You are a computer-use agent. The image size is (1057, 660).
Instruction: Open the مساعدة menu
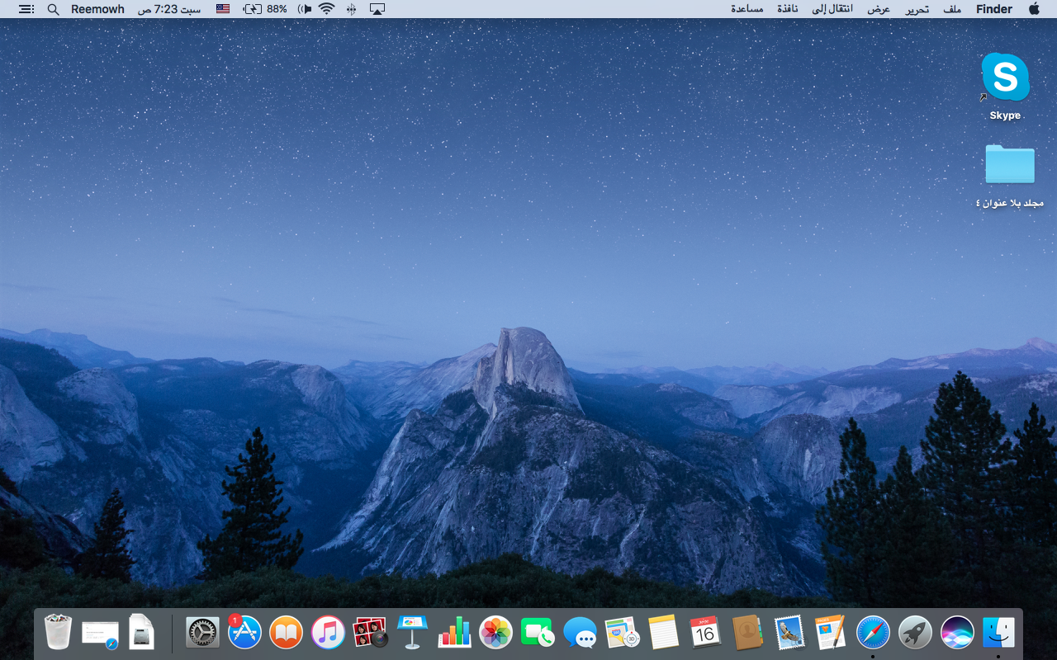click(x=747, y=9)
